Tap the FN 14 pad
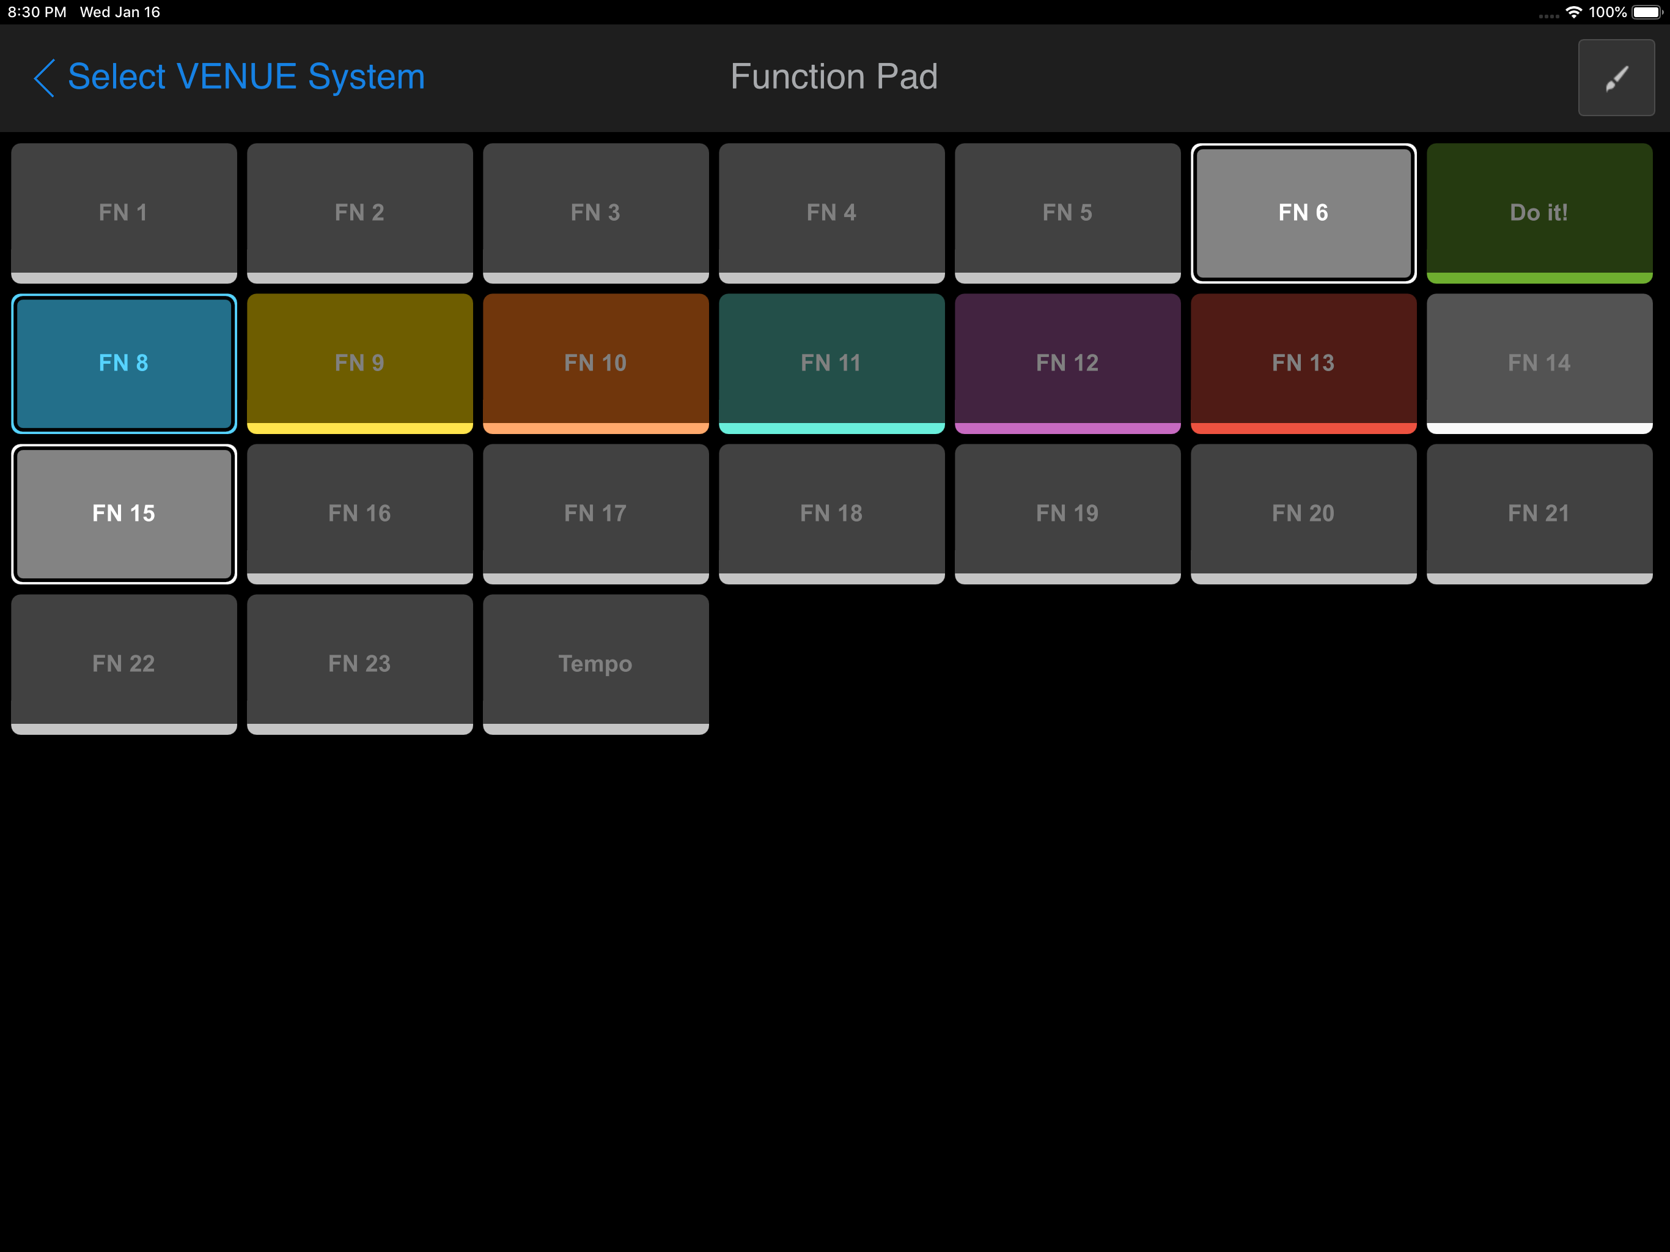This screenshot has height=1252, width=1670. click(1539, 363)
